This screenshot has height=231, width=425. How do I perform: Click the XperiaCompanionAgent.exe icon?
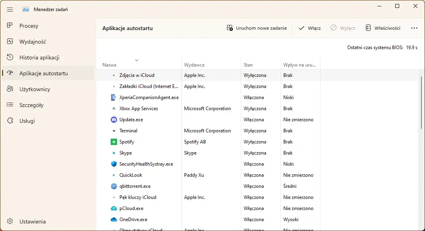[114, 97]
